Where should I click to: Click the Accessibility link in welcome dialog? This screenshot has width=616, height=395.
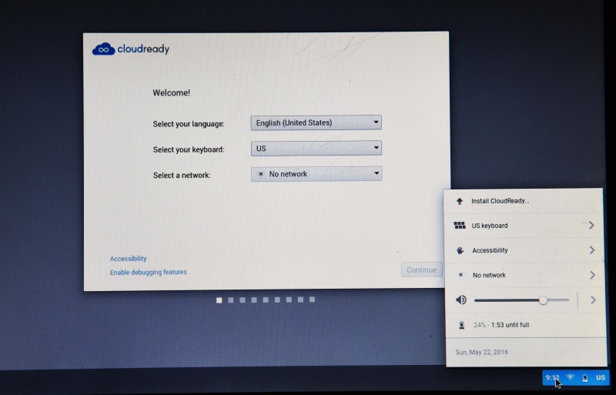(x=128, y=259)
